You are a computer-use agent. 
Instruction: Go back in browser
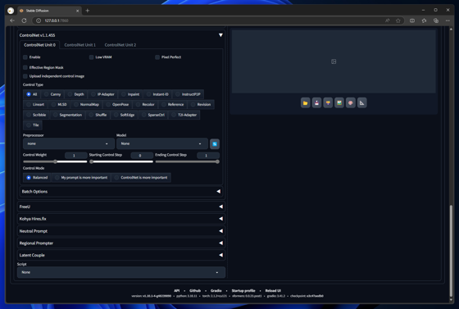pyautogui.click(x=12, y=20)
